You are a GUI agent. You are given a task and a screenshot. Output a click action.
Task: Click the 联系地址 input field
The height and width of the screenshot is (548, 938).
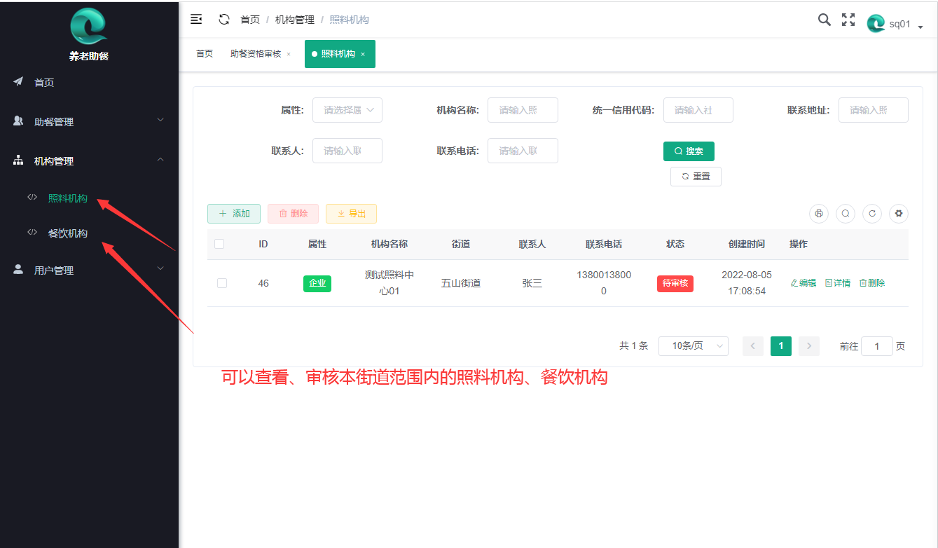coord(874,110)
